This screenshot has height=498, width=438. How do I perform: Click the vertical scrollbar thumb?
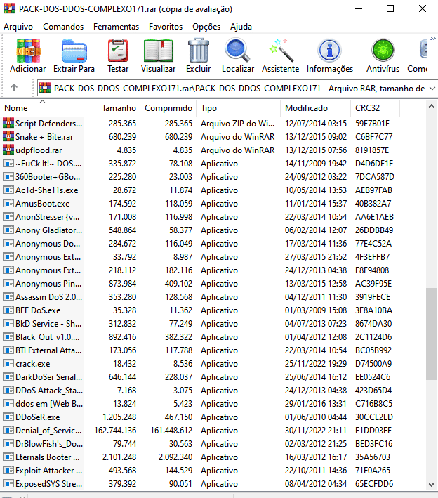(x=431, y=334)
